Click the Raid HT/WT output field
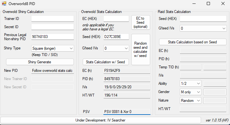Image resolution: width=230 pixels, height=125 pixels. coord(203,109)
